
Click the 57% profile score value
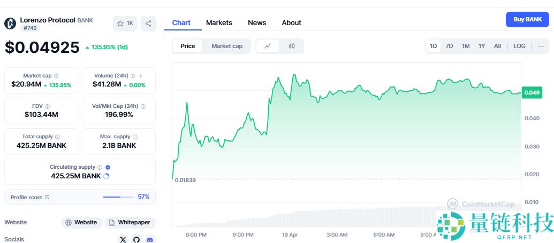click(x=143, y=197)
